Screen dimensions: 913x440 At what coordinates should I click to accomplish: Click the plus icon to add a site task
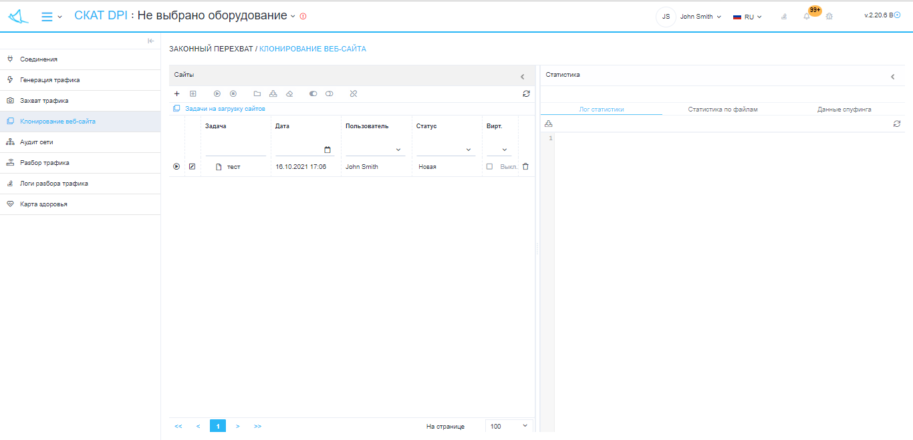(x=176, y=94)
